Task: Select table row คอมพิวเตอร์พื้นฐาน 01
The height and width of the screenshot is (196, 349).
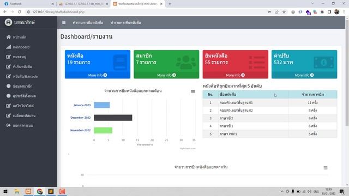Action: click(270, 103)
